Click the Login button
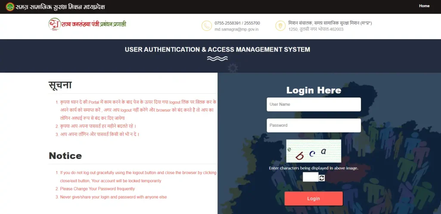Viewport: 441px width, 214px height. (x=314, y=199)
